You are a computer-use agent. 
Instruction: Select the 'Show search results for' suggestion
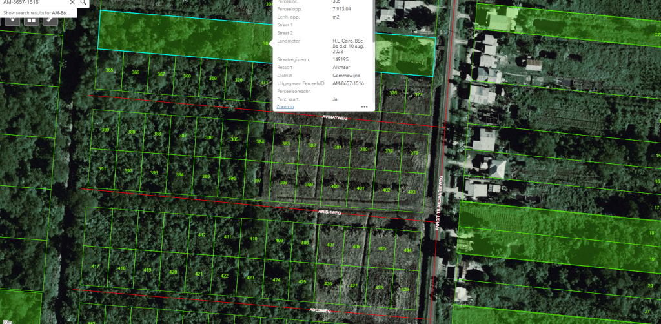click(x=37, y=12)
